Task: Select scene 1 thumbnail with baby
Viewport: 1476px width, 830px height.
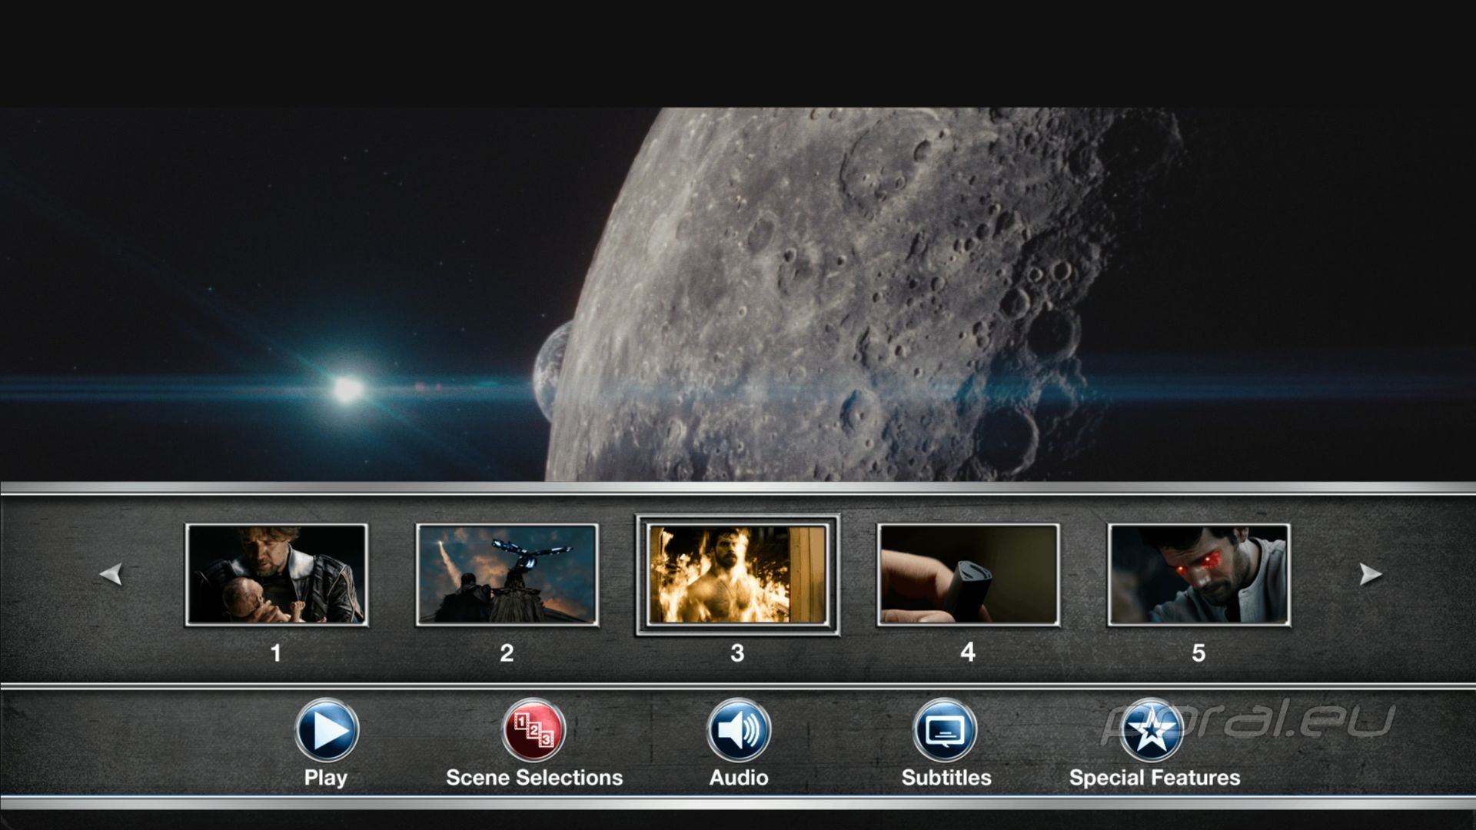Action: click(277, 575)
